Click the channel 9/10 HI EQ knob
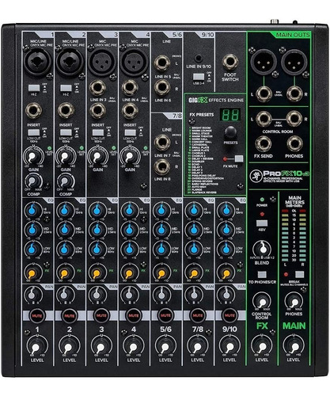330x396 pixels. coord(226,211)
